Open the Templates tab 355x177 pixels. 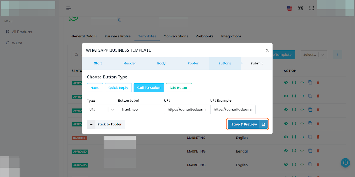pos(147,36)
